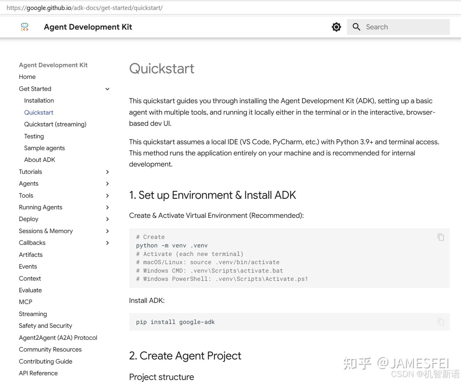Open the Sample agents page

click(44, 148)
